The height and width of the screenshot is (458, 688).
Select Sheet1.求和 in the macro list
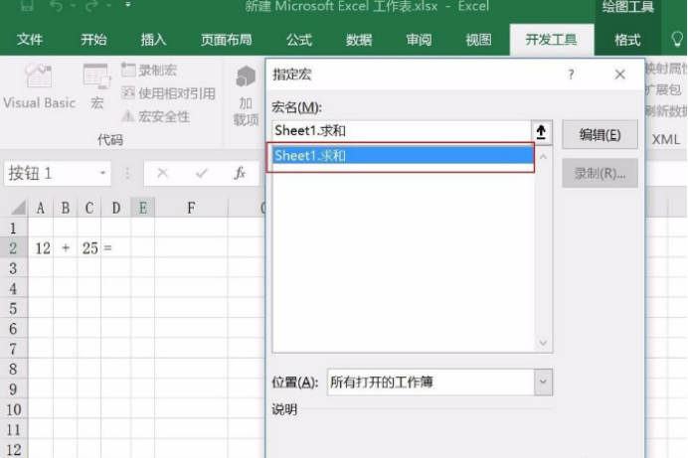[x=403, y=156]
